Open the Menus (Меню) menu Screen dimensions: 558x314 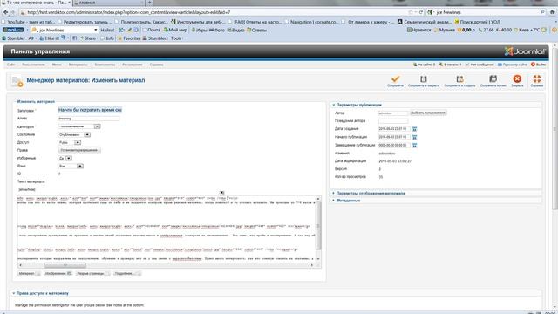57,65
